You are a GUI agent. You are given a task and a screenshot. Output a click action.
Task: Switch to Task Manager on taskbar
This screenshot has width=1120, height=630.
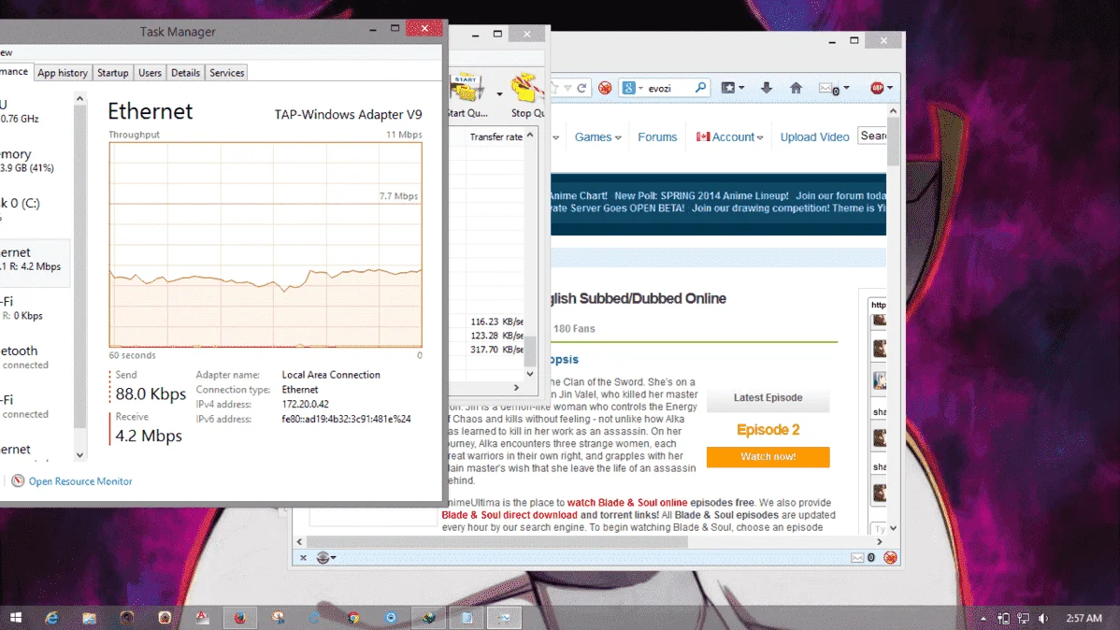pos(504,618)
